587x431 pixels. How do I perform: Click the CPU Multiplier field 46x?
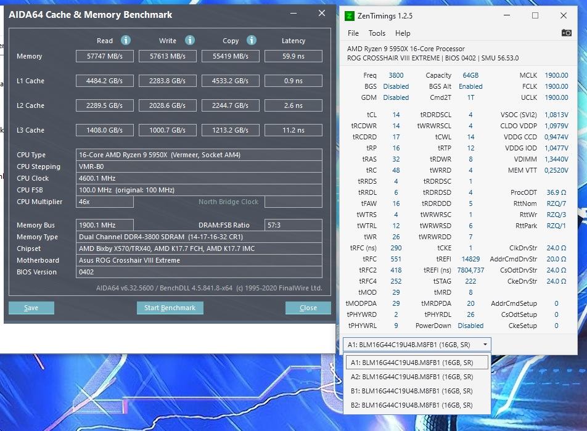click(105, 202)
